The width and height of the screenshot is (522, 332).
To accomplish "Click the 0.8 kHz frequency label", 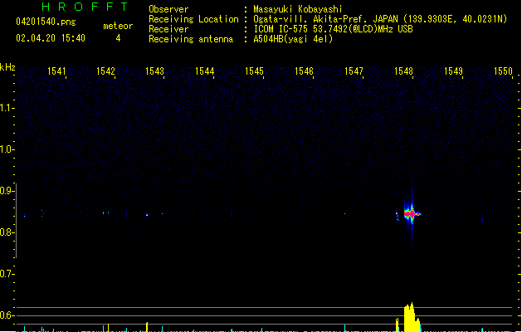I will click(x=6, y=232).
